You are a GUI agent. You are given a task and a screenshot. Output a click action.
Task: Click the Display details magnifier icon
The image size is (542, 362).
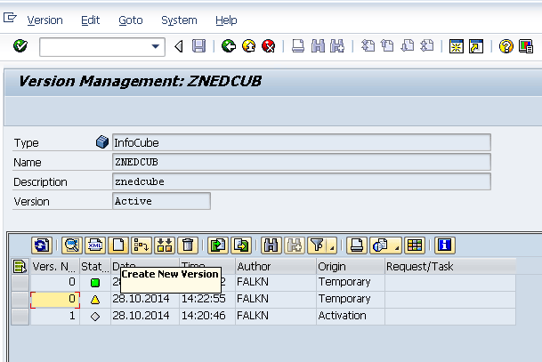coord(72,245)
